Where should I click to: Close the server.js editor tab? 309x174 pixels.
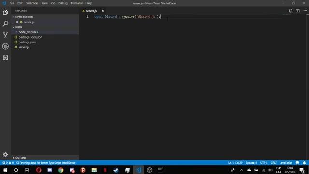(x=103, y=11)
